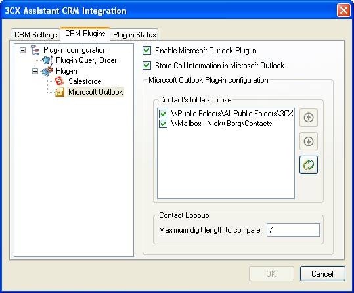Uncheck Store Call Information in Microsoft Outlook
This screenshot has height=293, width=354.
coord(146,66)
